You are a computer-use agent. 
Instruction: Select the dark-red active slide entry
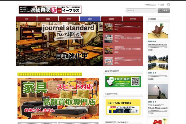(x=123, y=28)
